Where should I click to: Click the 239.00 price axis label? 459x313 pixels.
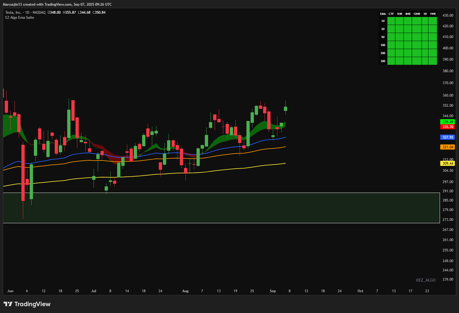[448, 279]
